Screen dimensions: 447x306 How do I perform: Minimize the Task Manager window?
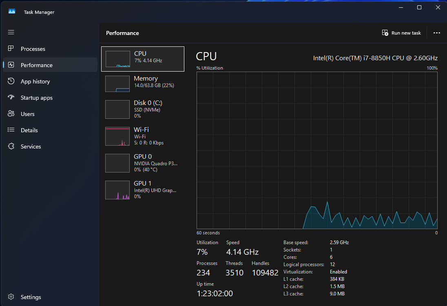[x=401, y=7]
